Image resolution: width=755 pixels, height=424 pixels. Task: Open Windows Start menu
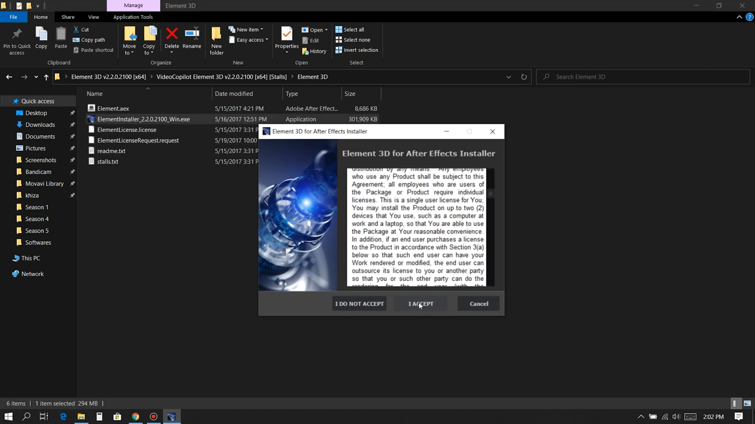click(x=8, y=416)
